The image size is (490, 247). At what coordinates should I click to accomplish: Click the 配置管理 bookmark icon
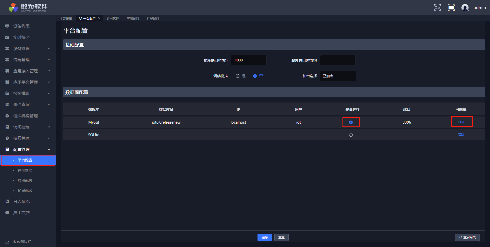(7, 150)
